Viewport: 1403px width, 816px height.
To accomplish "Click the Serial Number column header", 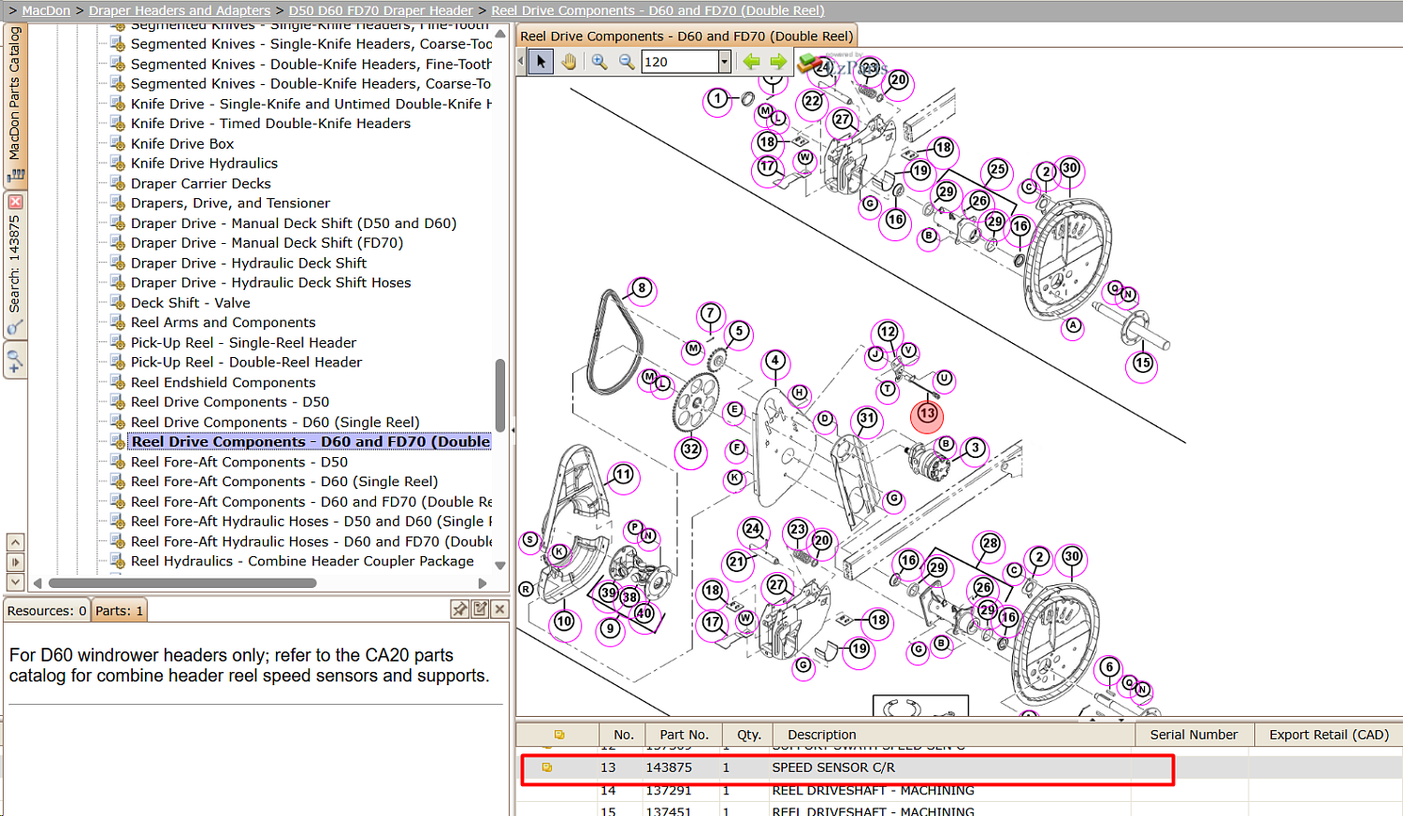I will tap(1193, 735).
